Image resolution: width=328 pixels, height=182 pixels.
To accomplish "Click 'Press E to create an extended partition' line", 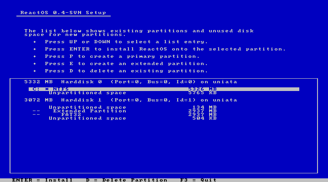I will point(126,64).
